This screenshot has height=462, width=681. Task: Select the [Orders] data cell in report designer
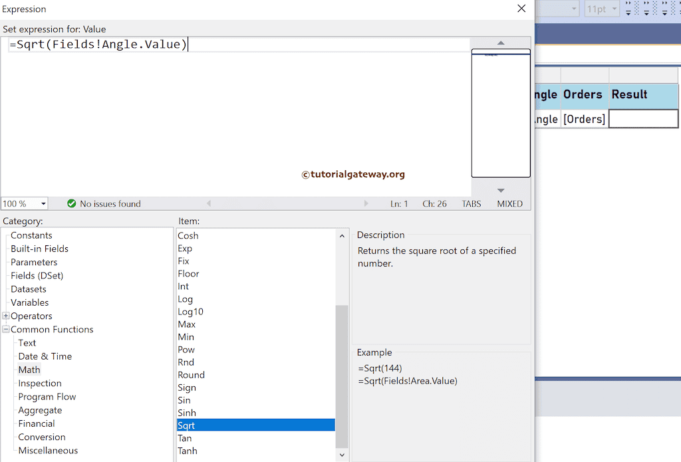click(585, 119)
